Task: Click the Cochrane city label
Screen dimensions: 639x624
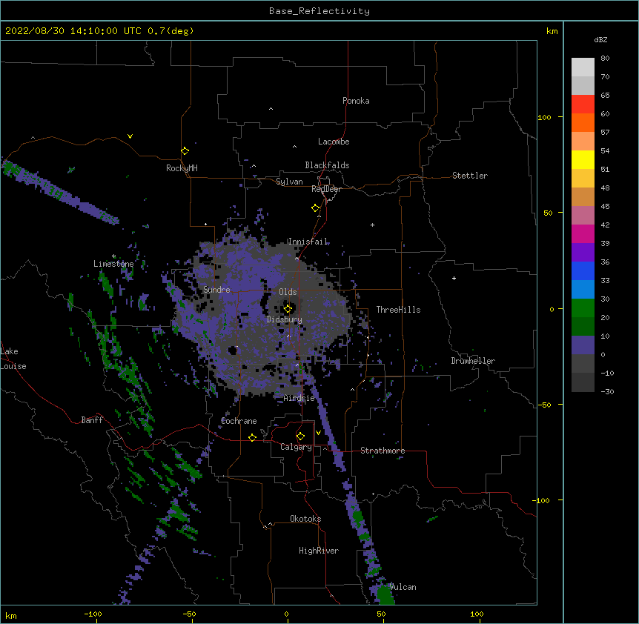Action: (239, 421)
